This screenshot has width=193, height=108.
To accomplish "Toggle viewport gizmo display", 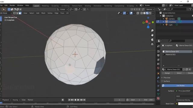I will [125, 13].
